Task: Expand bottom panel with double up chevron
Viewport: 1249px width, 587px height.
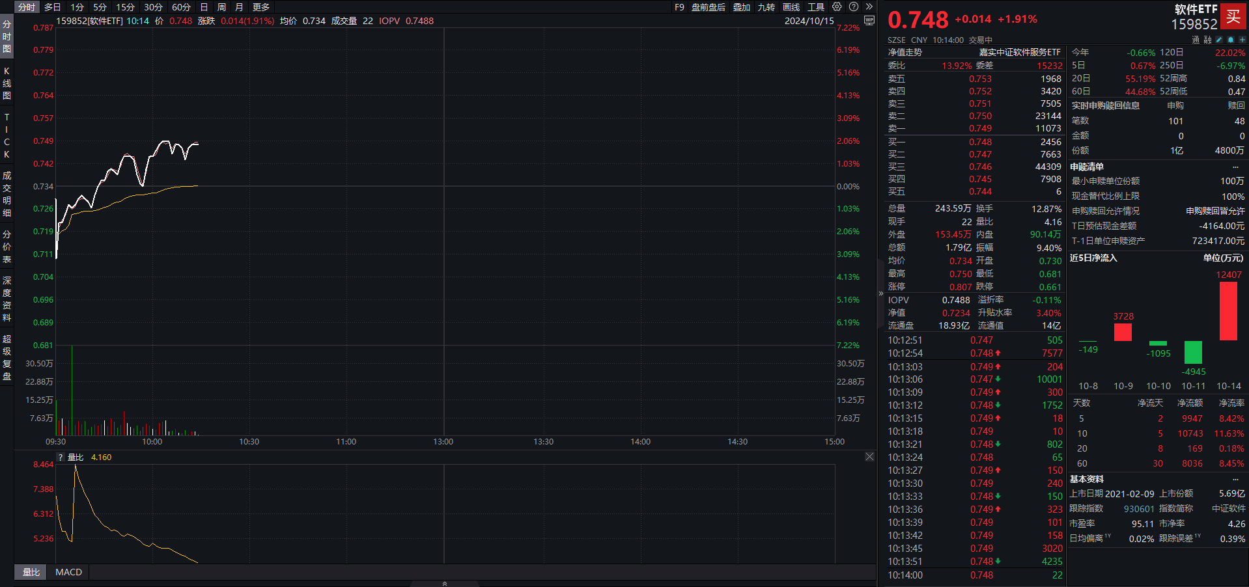Action: pyautogui.click(x=445, y=584)
